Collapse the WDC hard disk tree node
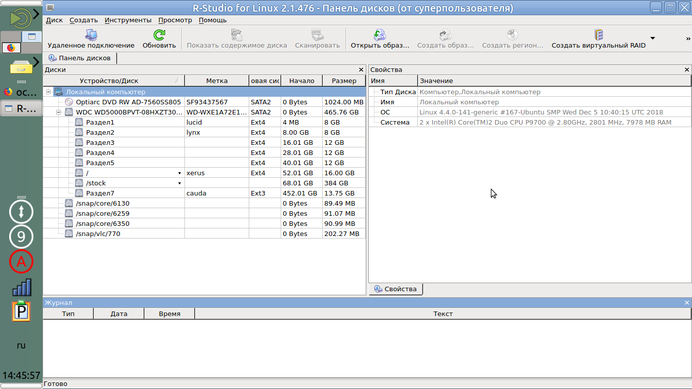692x389 pixels. pyautogui.click(x=59, y=112)
